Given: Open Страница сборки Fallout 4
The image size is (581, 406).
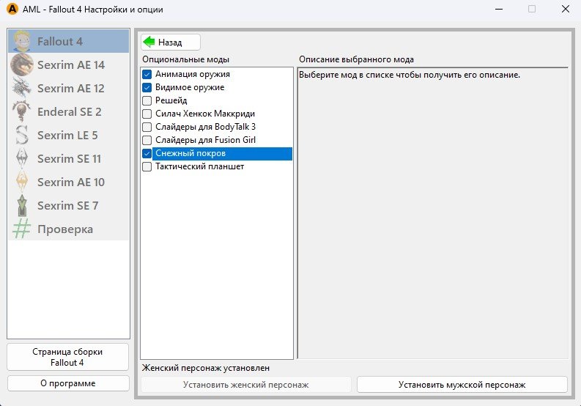Looking at the screenshot, I should (x=68, y=357).
